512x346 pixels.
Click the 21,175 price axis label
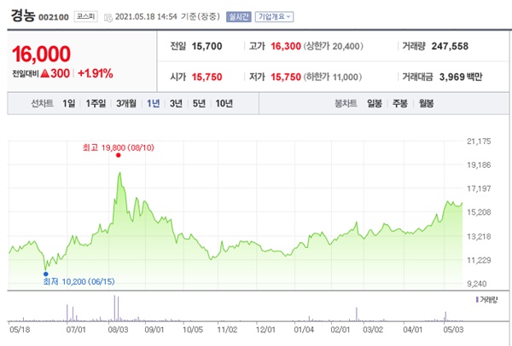click(479, 141)
